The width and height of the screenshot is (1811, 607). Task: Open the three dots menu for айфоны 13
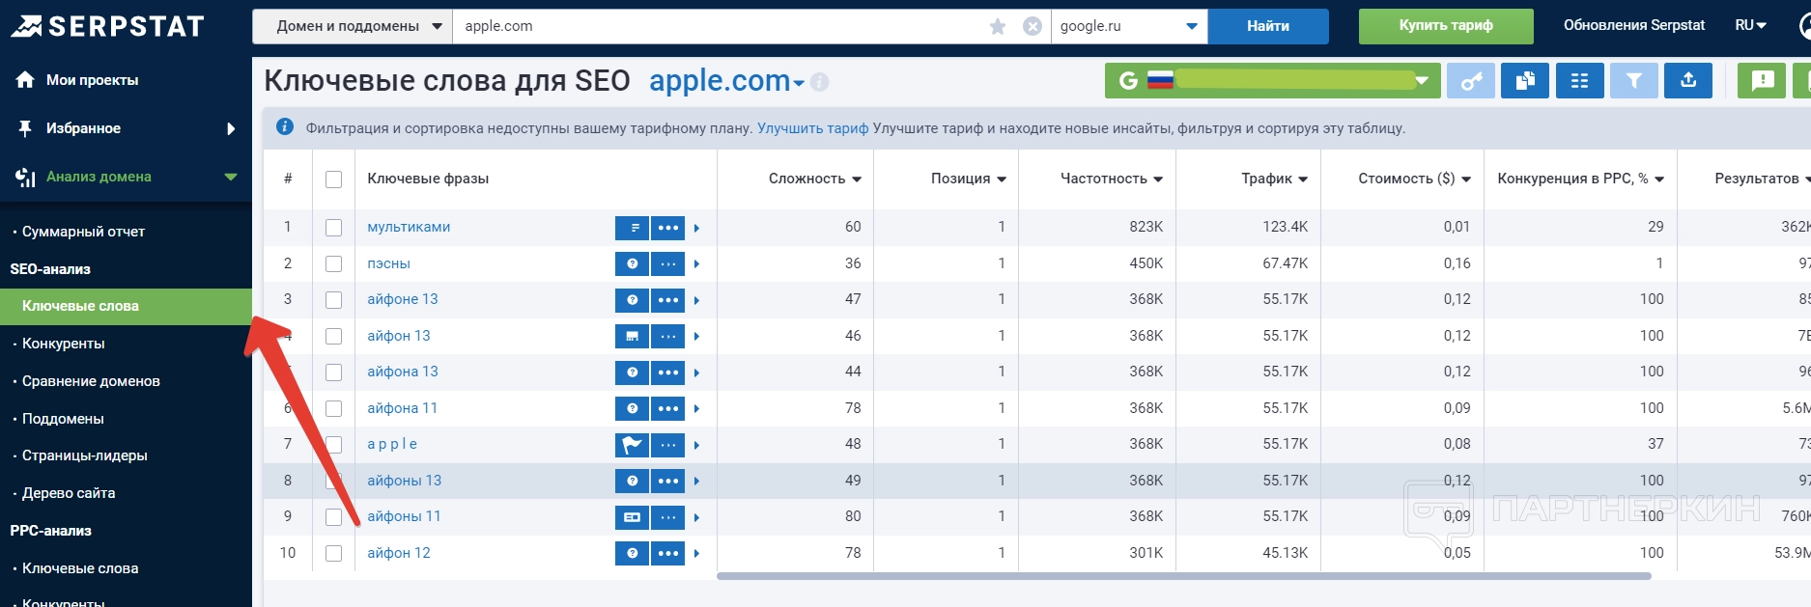pyautogui.click(x=668, y=481)
